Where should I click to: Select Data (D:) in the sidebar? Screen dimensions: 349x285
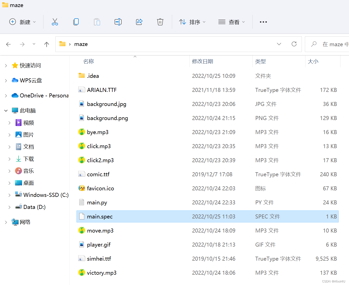(x=34, y=207)
